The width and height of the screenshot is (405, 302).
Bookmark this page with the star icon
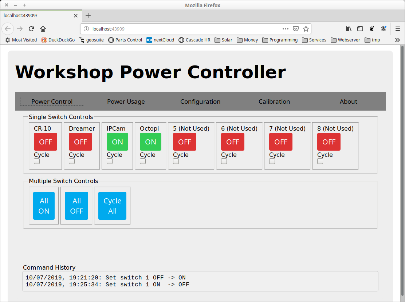click(x=306, y=29)
